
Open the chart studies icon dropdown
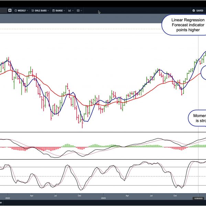click(71, 11)
